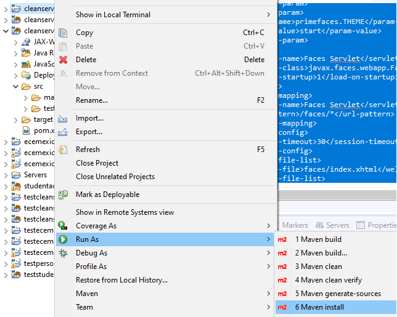
Task: Click the Mark as Deployable icon
Action: (x=63, y=195)
